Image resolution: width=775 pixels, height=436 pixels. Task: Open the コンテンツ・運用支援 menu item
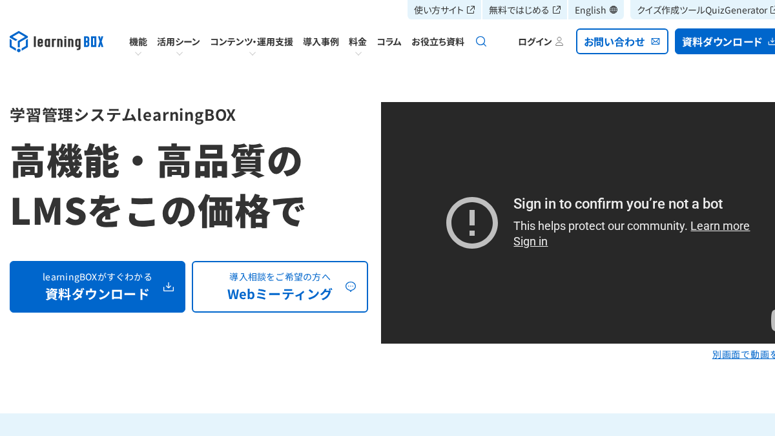(252, 41)
